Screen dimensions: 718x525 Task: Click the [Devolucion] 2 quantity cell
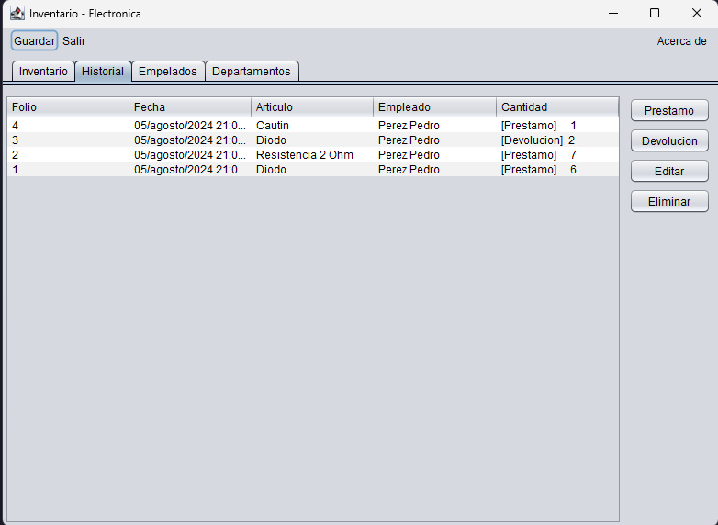(x=557, y=140)
